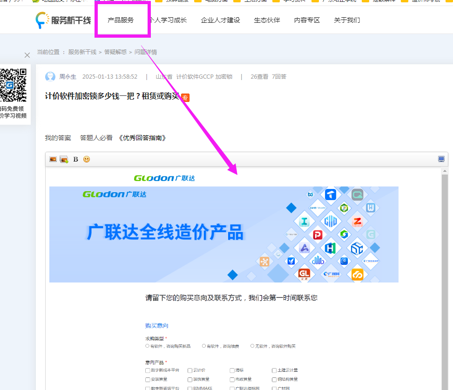Check the 装饰算量 checkbox

tap(190, 380)
